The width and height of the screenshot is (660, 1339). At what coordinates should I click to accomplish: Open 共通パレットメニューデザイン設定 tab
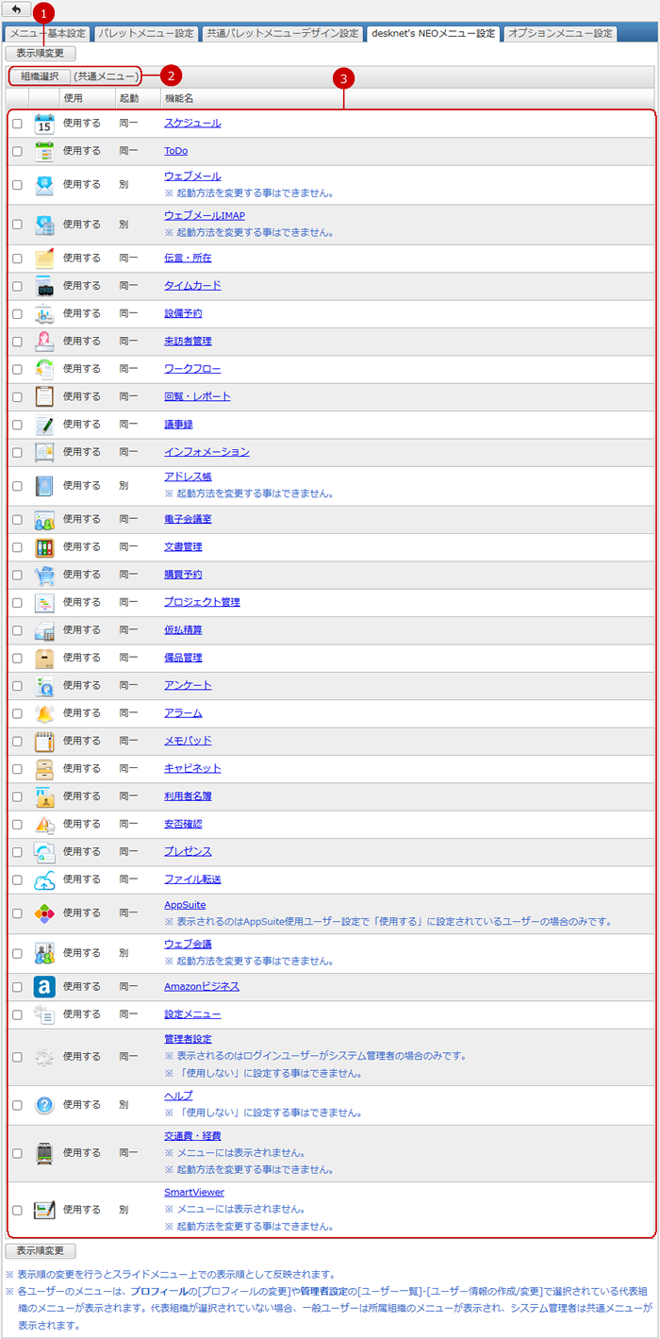click(283, 33)
